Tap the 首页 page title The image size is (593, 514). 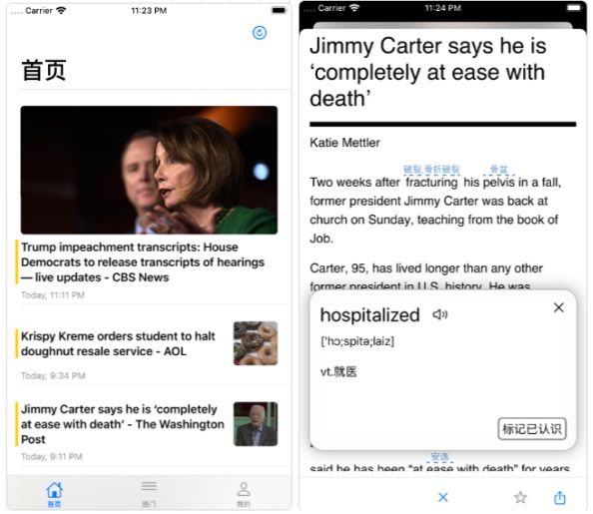tap(44, 70)
